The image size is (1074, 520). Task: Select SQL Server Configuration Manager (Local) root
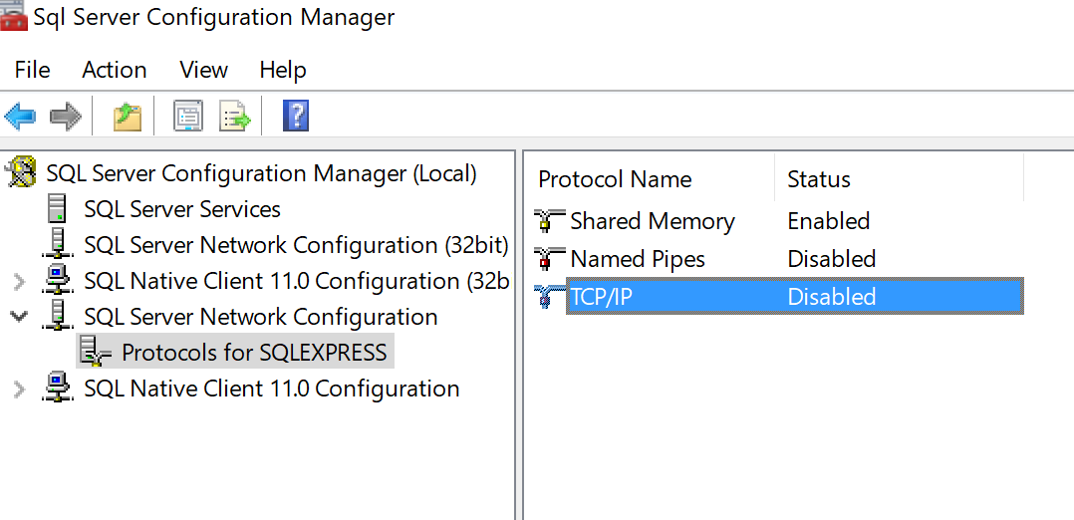pos(262,172)
